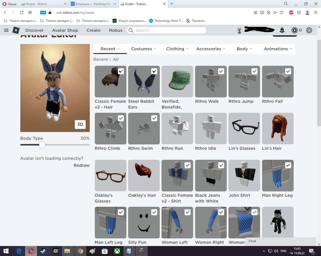
Task: Expand the Clothing category dropdown
Action: [x=177, y=49]
